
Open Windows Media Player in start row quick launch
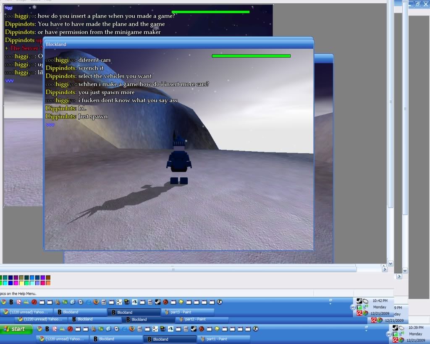coord(117,328)
